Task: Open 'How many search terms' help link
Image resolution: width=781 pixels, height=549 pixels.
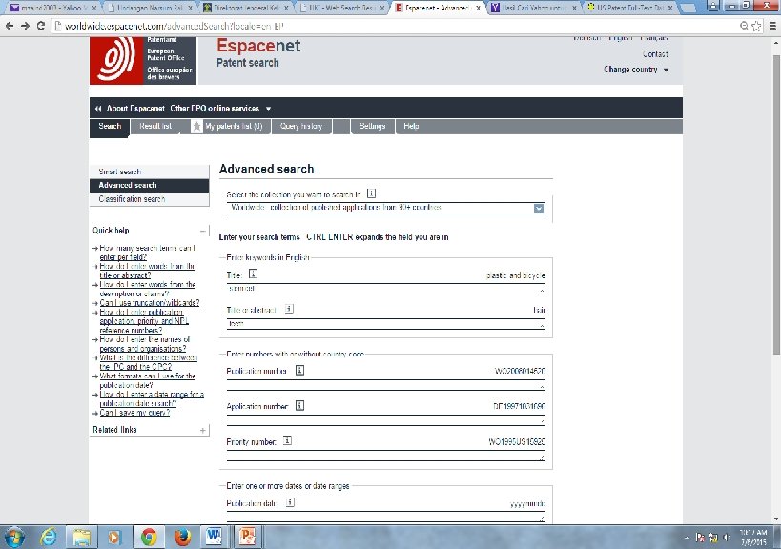Action: [x=148, y=253]
